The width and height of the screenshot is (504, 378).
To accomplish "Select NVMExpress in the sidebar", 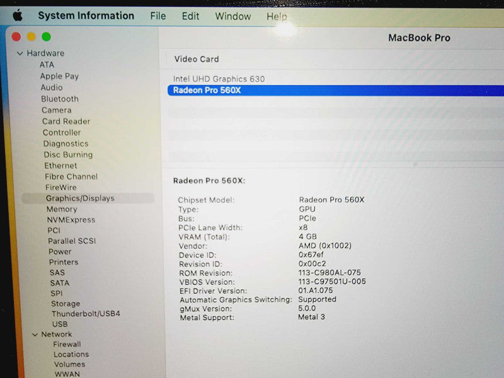I will tap(71, 220).
